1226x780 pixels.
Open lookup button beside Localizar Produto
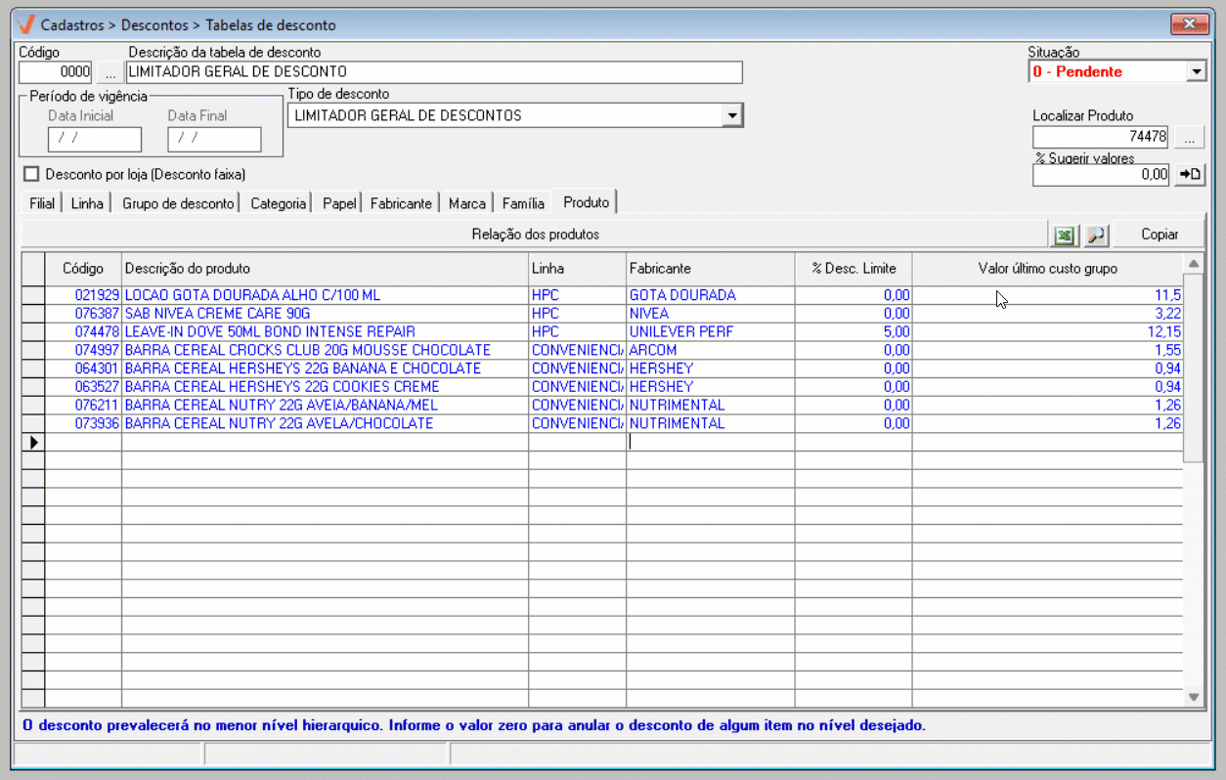point(1190,138)
